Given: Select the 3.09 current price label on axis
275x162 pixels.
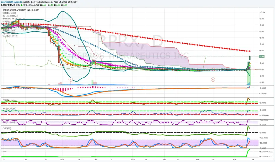Looking at the screenshot, I should pos(262,56).
